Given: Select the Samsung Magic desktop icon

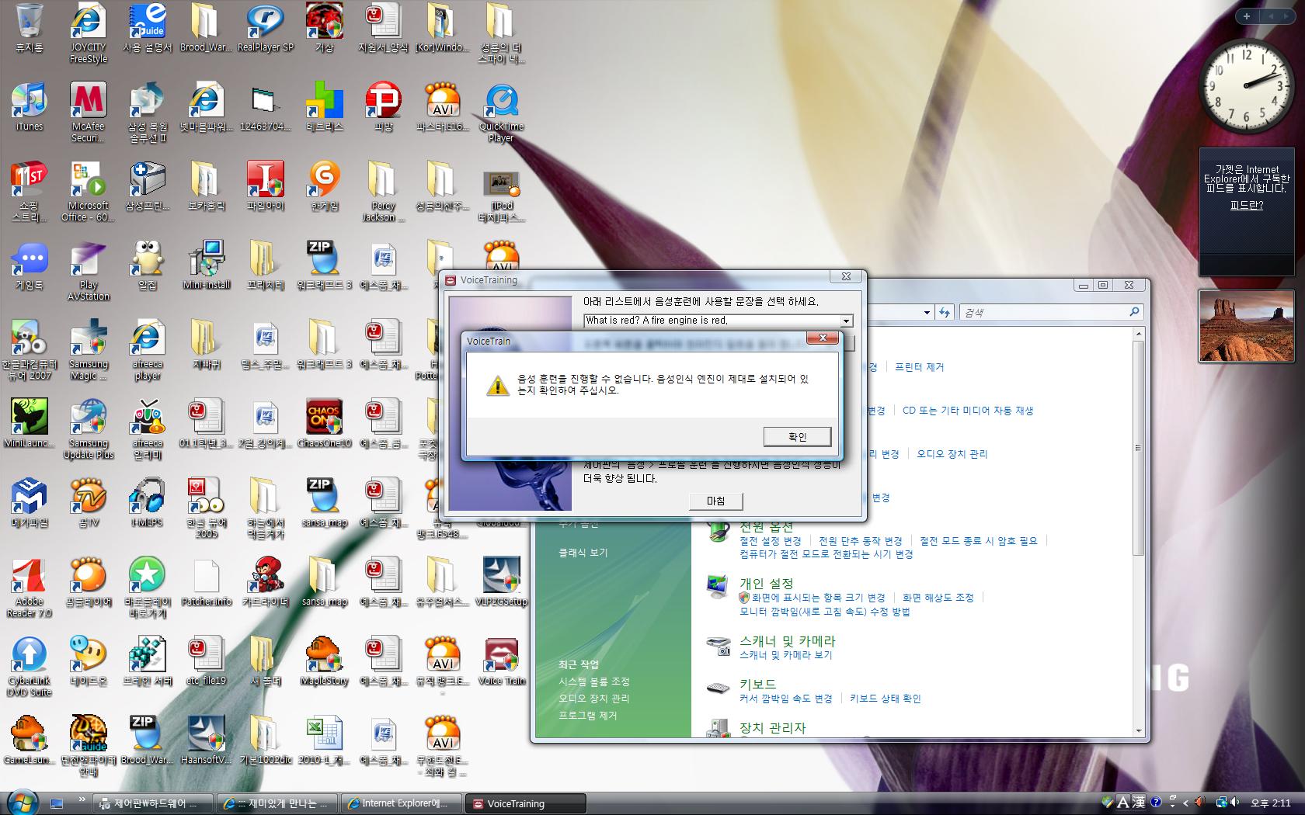Looking at the screenshot, I should click(89, 350).
